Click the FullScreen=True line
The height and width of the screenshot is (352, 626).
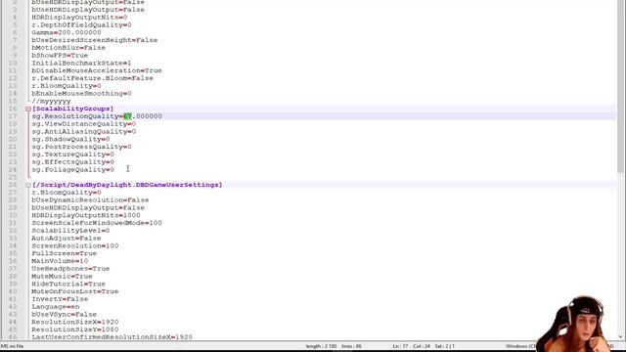[x=65, y=253]
